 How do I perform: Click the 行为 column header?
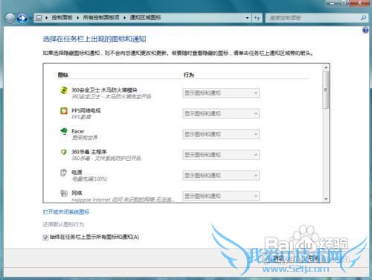[189, 74]
